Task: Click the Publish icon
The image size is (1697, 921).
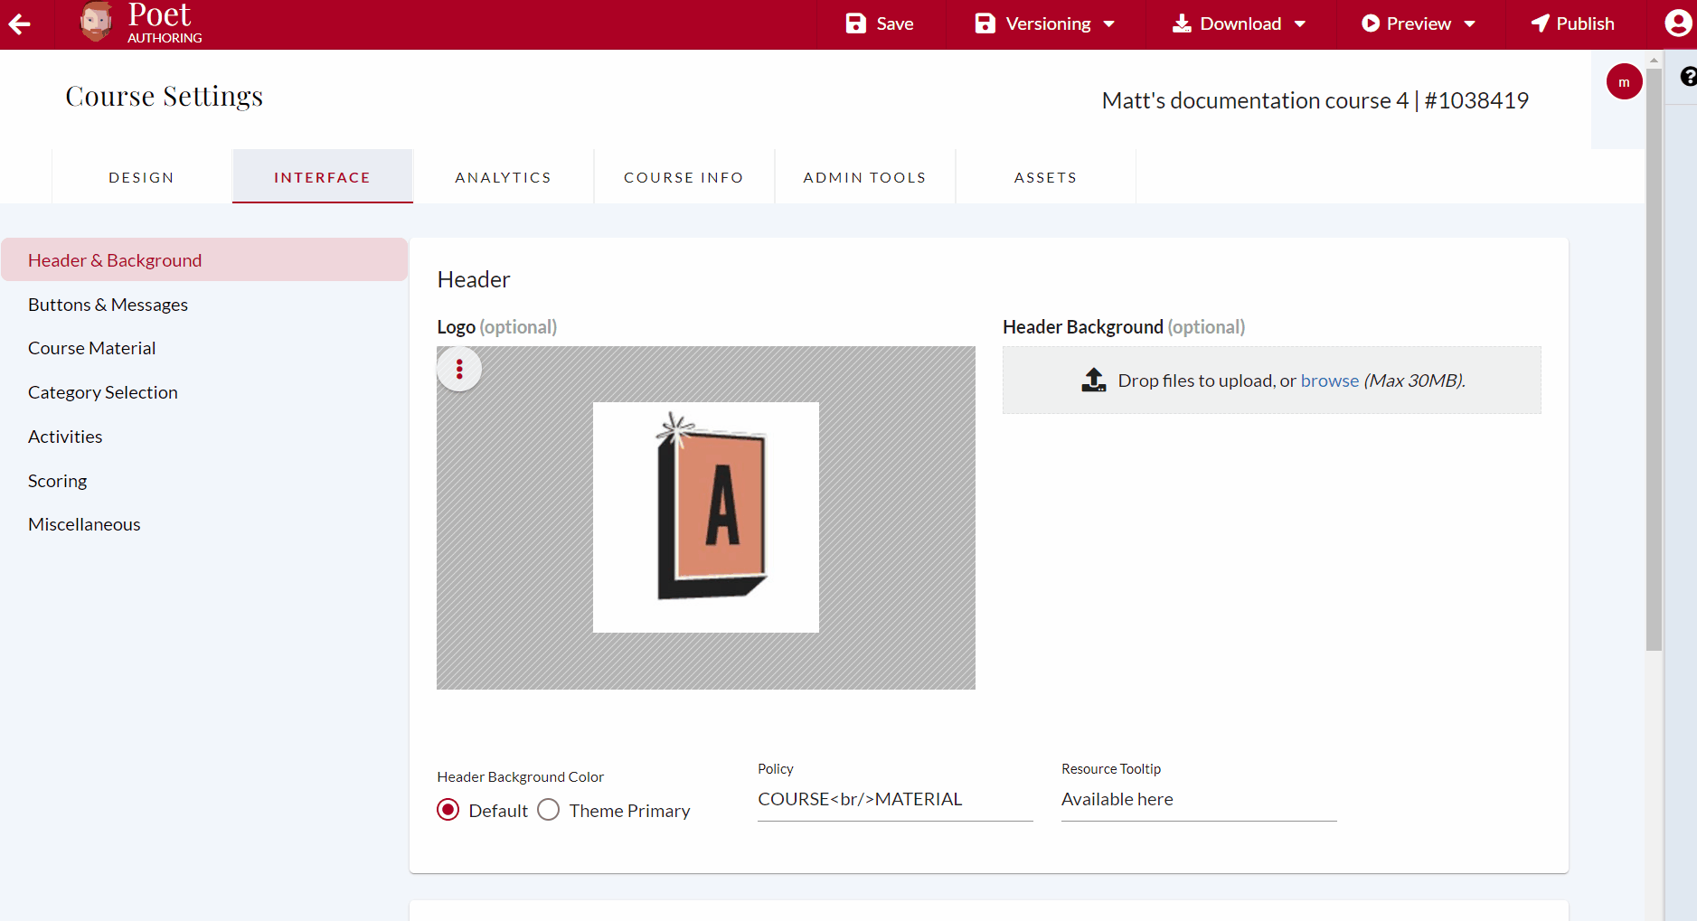Action: coord(1541,23)
